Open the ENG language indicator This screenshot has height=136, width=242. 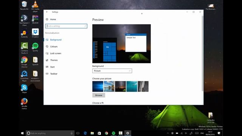(x=202, y=133)
